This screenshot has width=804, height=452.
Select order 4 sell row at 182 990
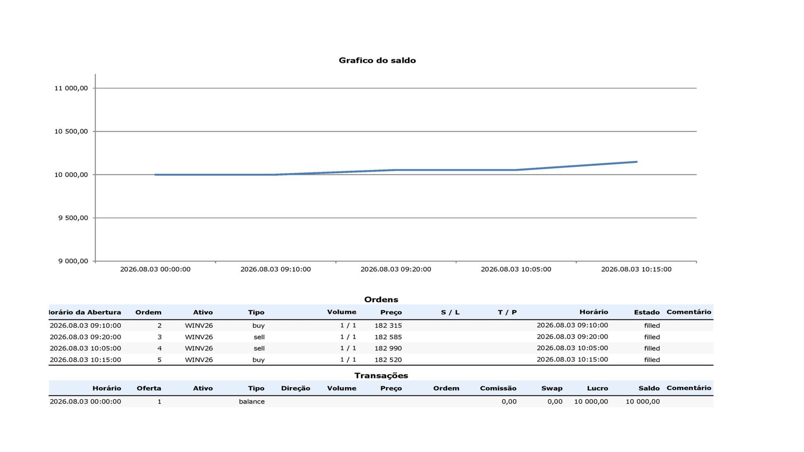[x=381, y=348]
